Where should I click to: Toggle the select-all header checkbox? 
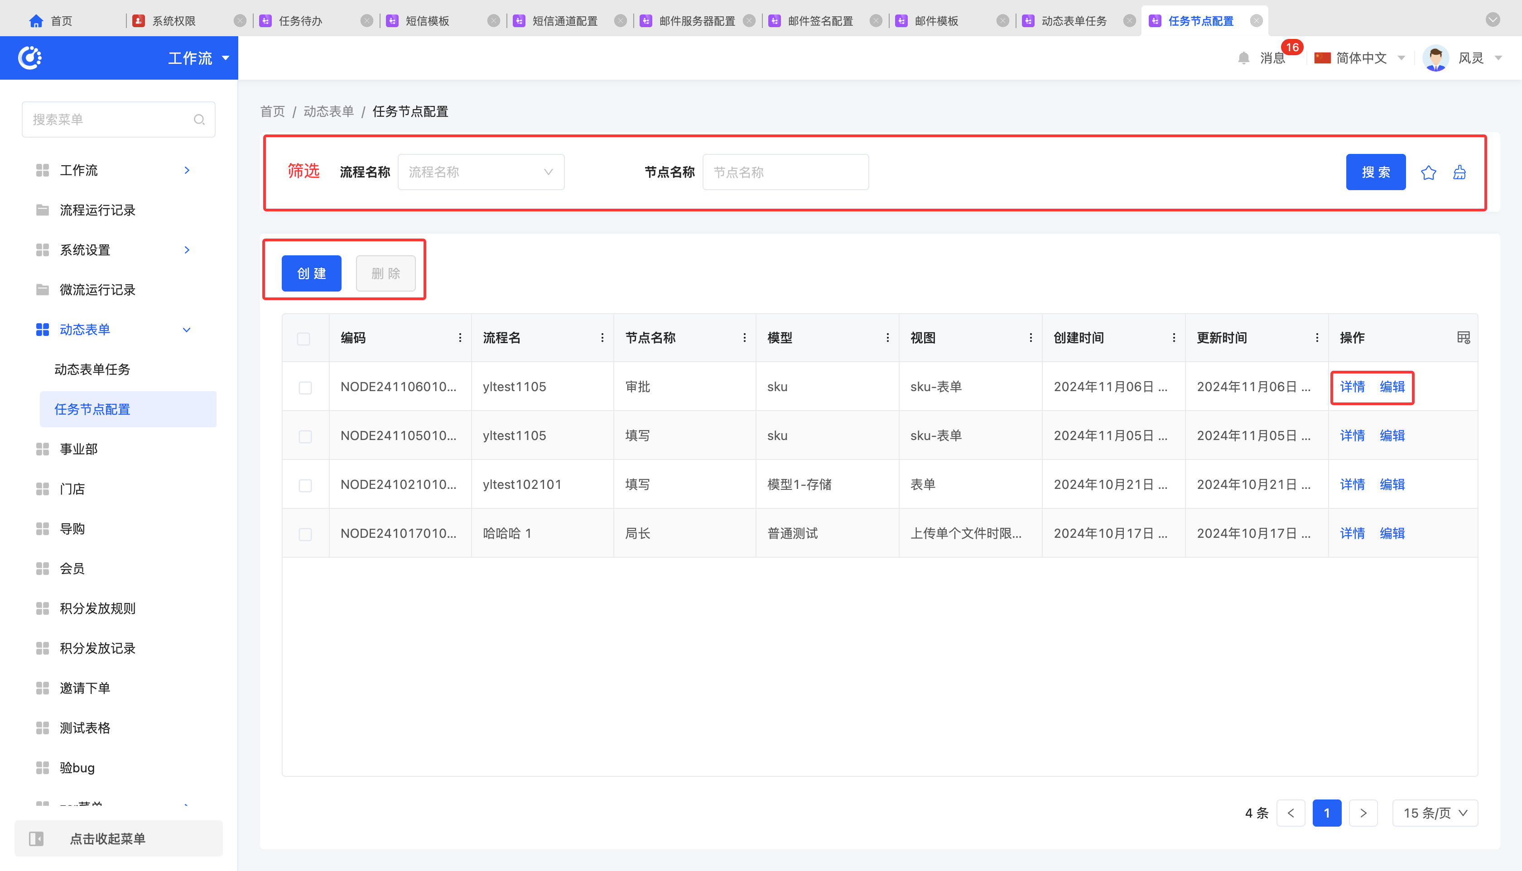pos(303,339)
